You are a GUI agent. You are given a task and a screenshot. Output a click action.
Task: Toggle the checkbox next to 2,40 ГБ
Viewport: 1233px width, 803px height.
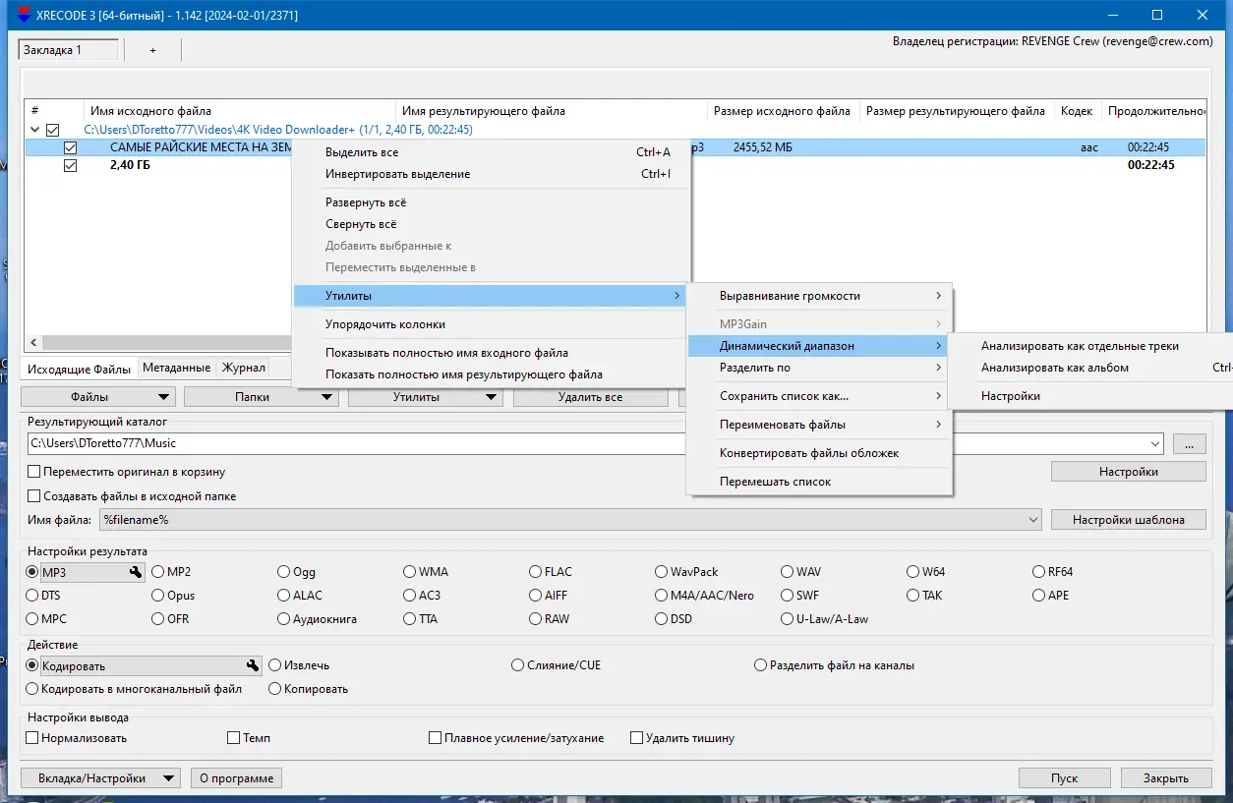tap(70, 165)
